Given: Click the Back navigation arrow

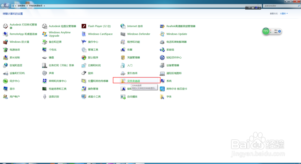Looking at the screenshot, I should click(2, 6).
